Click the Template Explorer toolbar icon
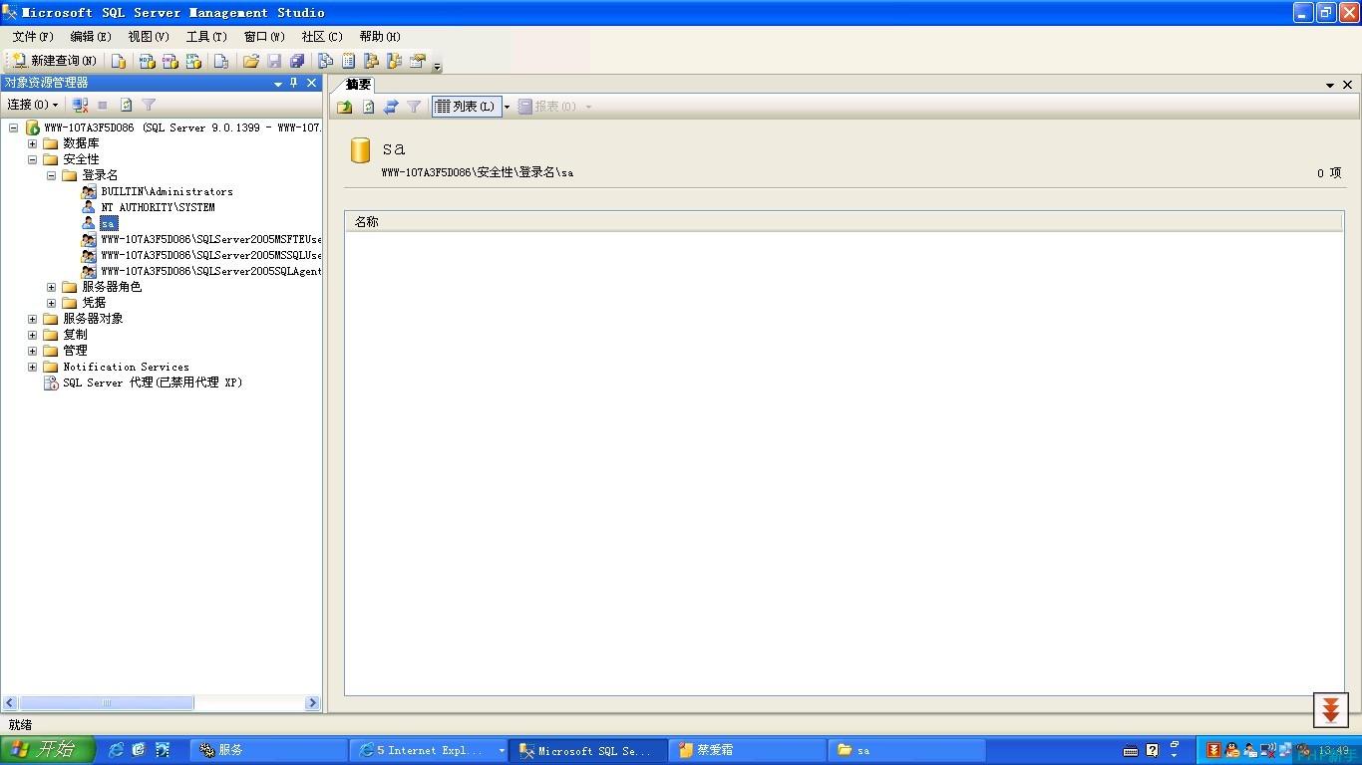Screen dimensions: 1362x765 point(395,61)
